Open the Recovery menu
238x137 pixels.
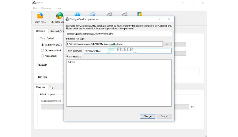tap(46, 8)
